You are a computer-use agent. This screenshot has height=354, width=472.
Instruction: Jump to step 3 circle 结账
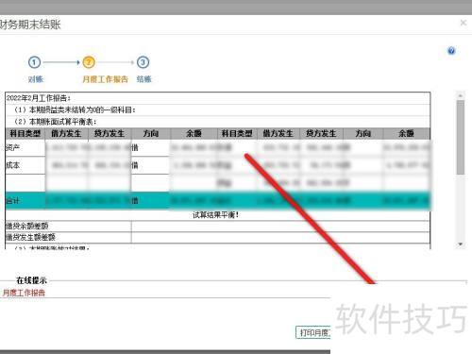coord(143,62)
